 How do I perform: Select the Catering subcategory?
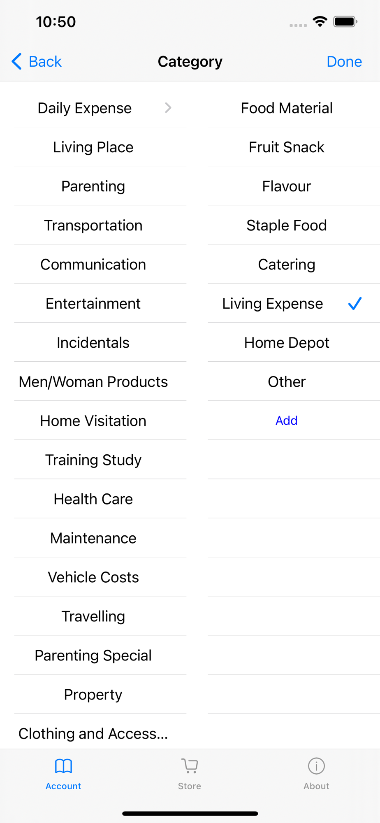pyautogui.click(x=287, y=264)
